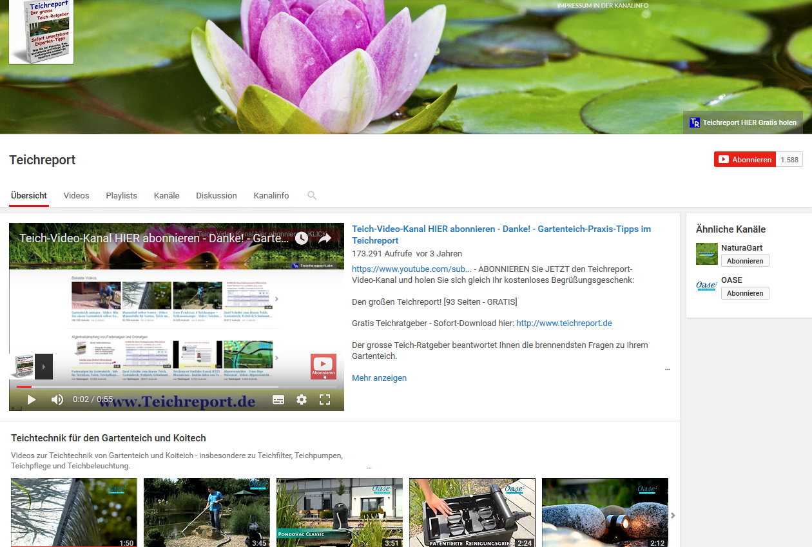812x547 pixels.
Task: Open the video player settings gear
Action: click(x=302, y=399)
